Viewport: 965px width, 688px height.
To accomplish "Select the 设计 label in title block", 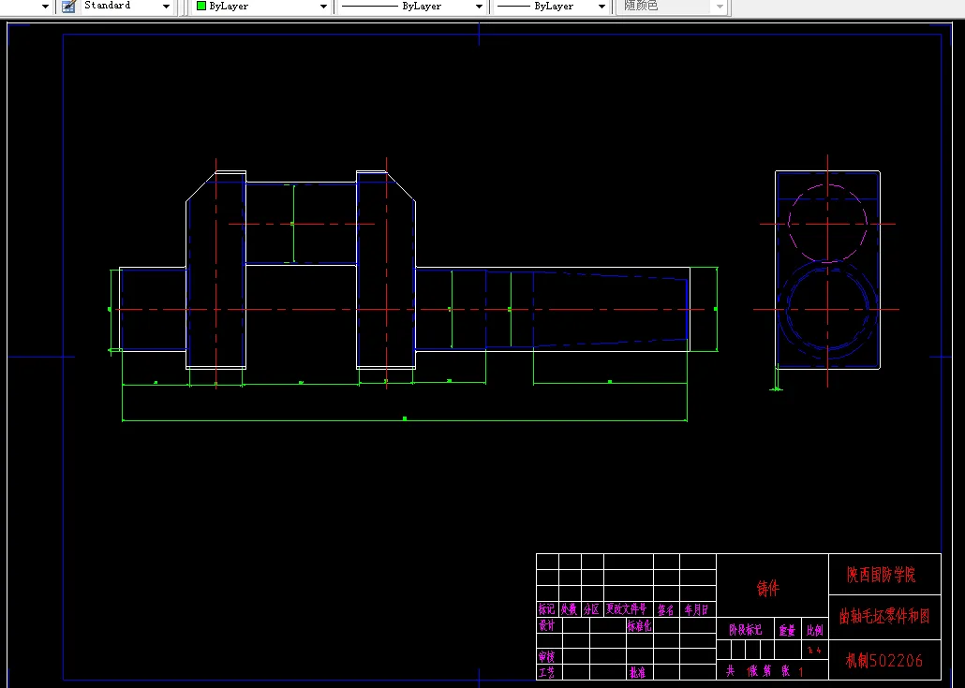I will pyautogui.click(x=546, y=625).
